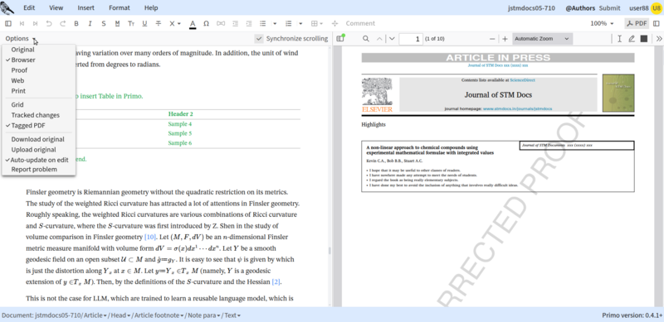Expand Article breadcrumb dropdown

click(105, 315)
